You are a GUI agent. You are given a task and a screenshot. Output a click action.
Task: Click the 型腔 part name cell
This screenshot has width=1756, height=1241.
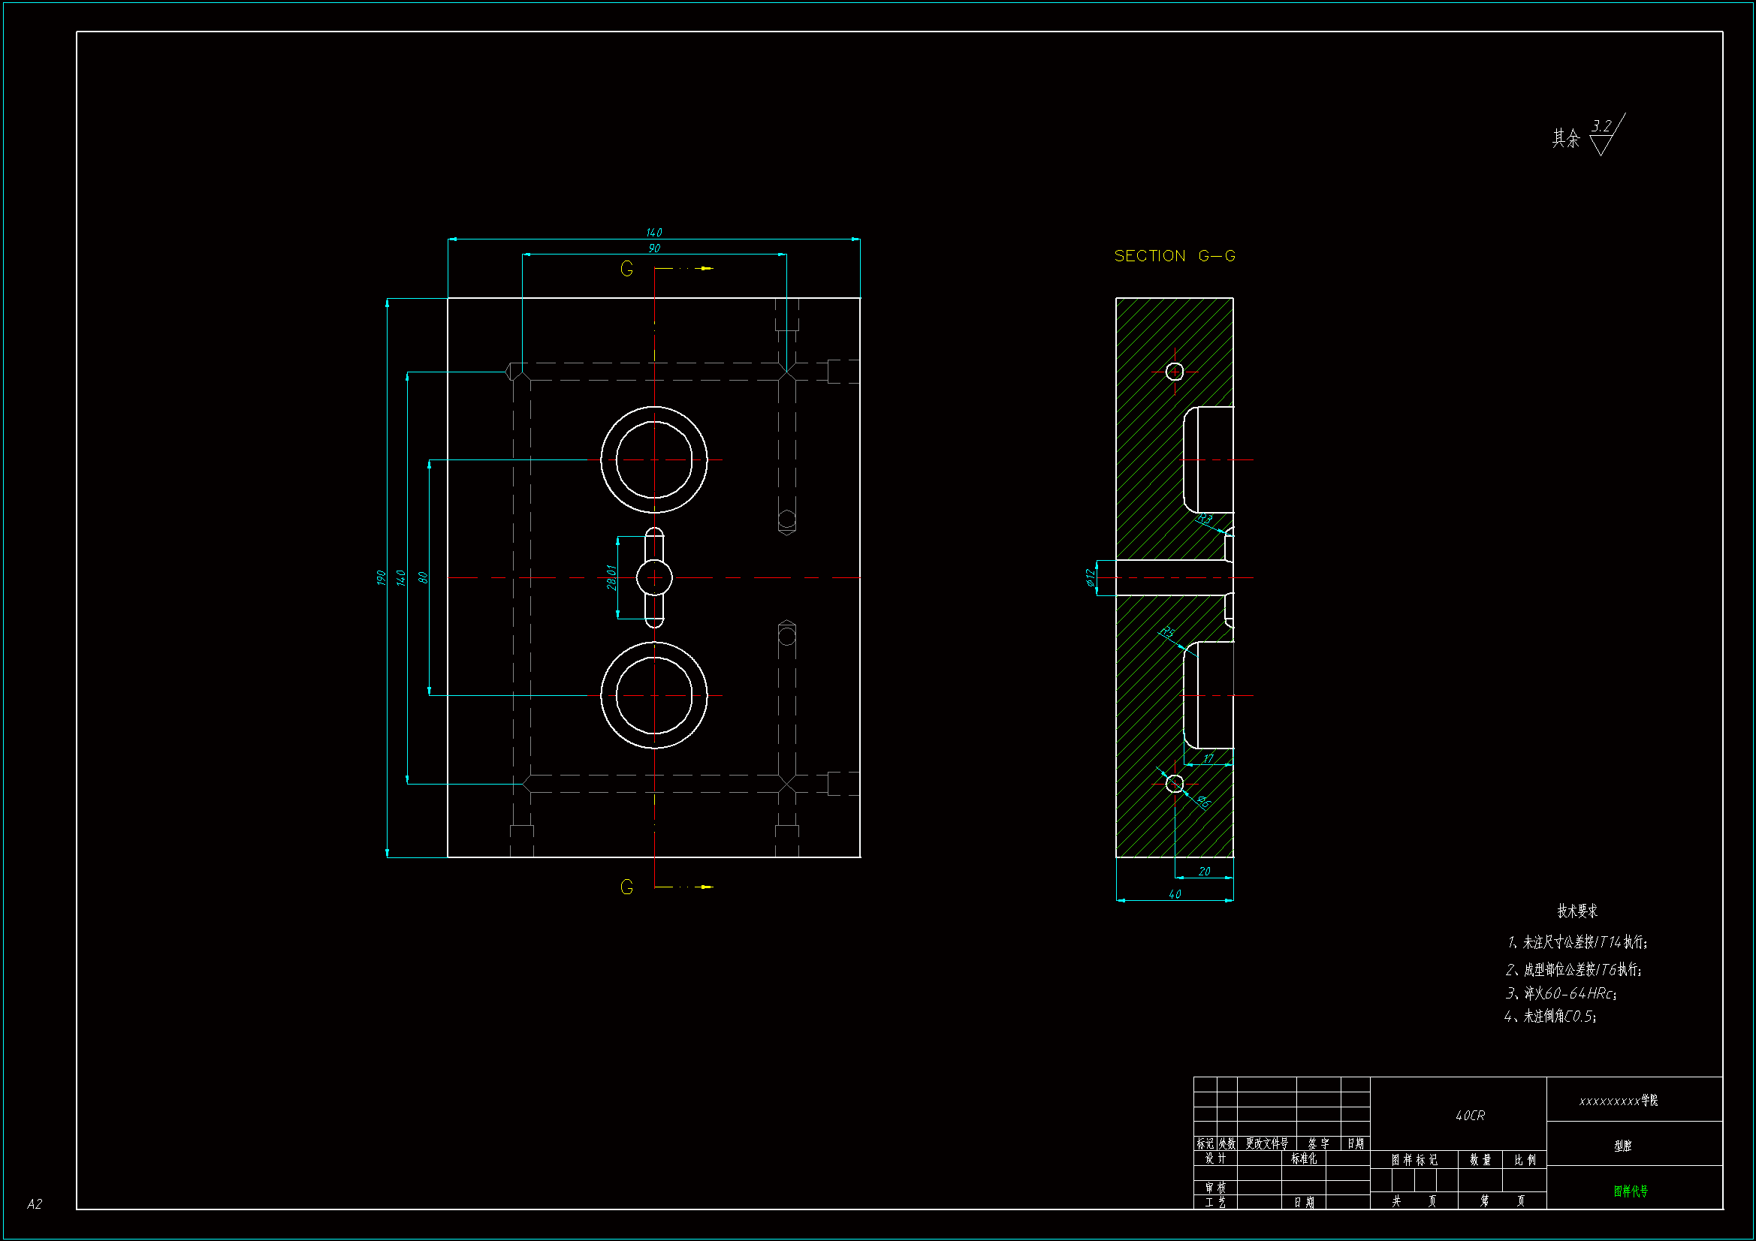(x=1623, y=1146)
